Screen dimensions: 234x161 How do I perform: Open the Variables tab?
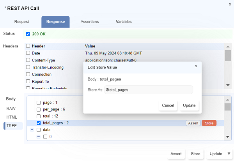click(124, 22)
